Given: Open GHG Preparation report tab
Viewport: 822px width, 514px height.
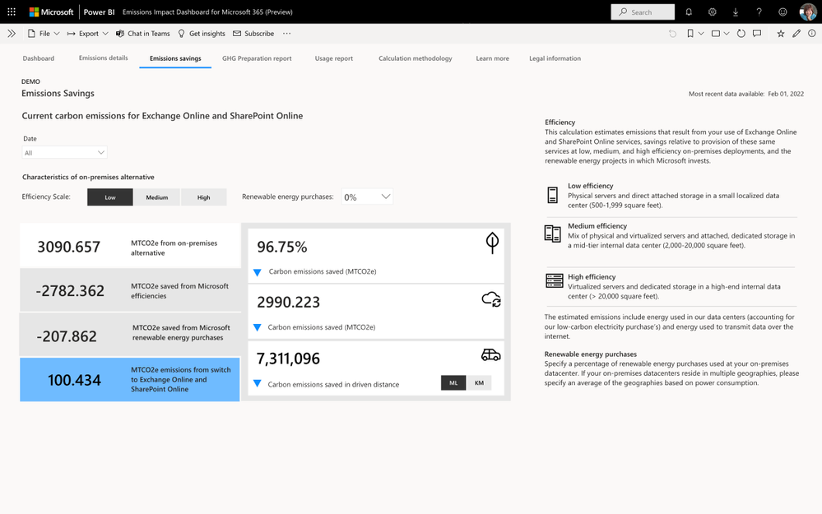Looking at the screenshot, I should pyautogui.click(x=257, y=58).
